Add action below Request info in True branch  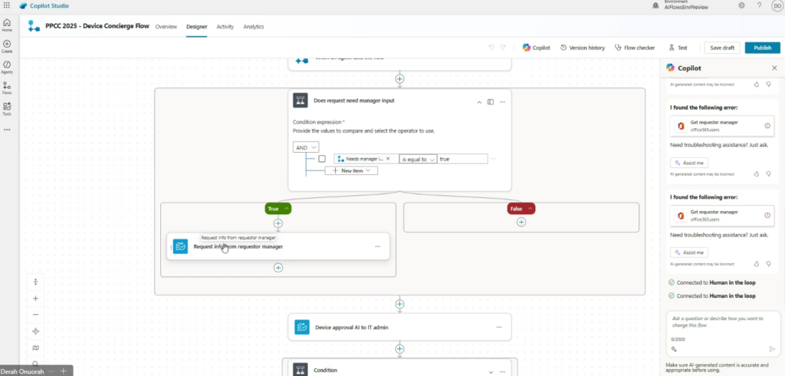pos(278,268)
